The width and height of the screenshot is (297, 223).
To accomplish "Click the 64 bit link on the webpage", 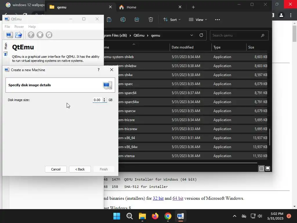I will point(178,198).
